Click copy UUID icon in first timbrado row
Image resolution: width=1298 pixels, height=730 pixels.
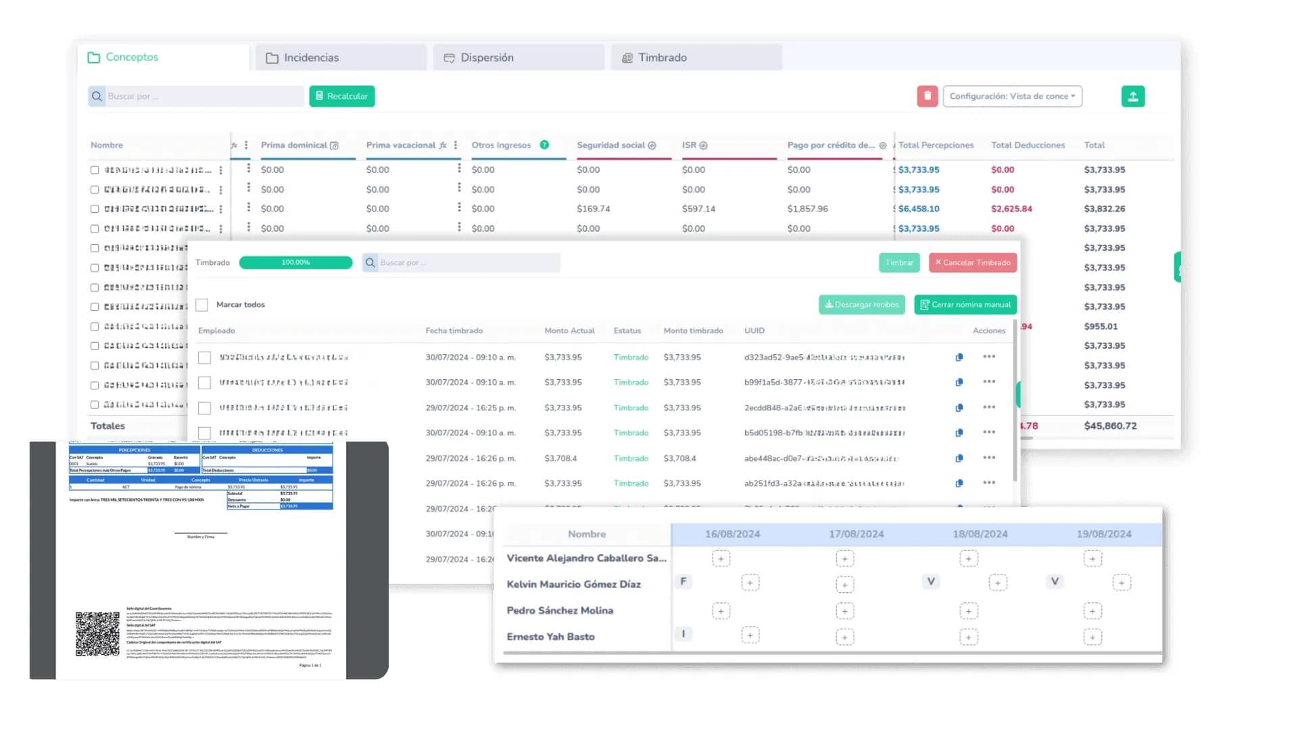959,357
